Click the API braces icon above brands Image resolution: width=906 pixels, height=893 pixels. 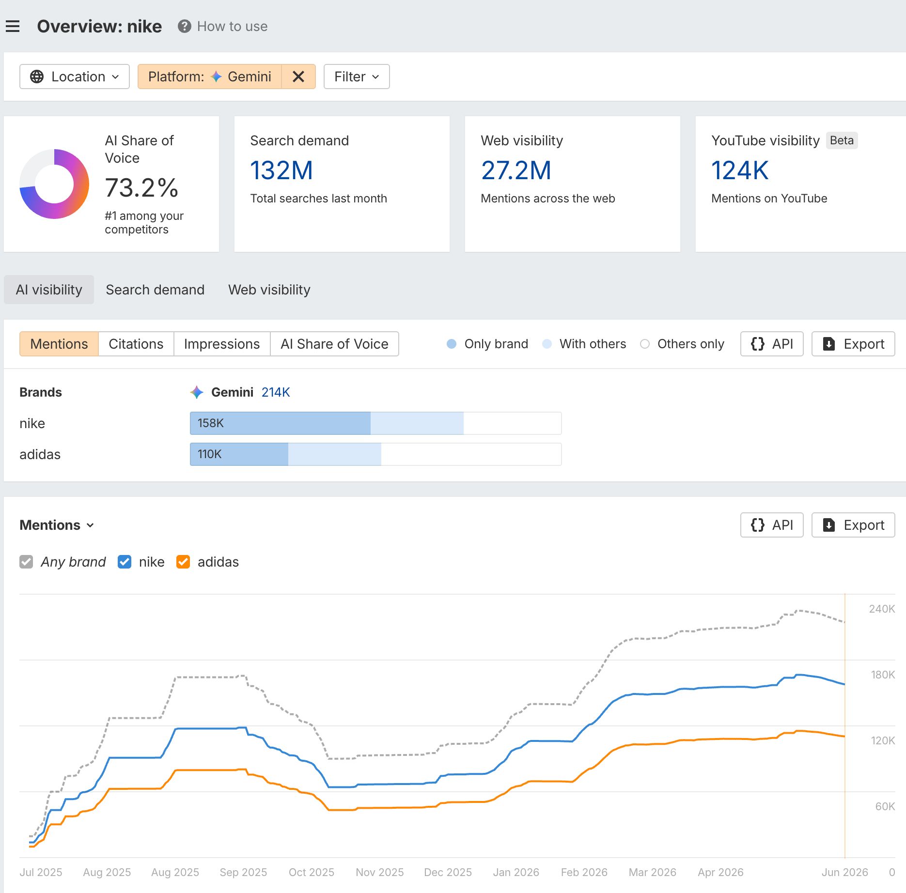pos(758,344)
